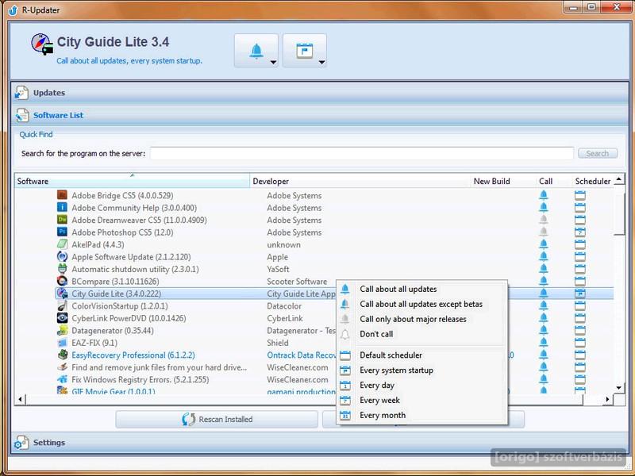Open the bell button dropdown arrow

point(273,63)
